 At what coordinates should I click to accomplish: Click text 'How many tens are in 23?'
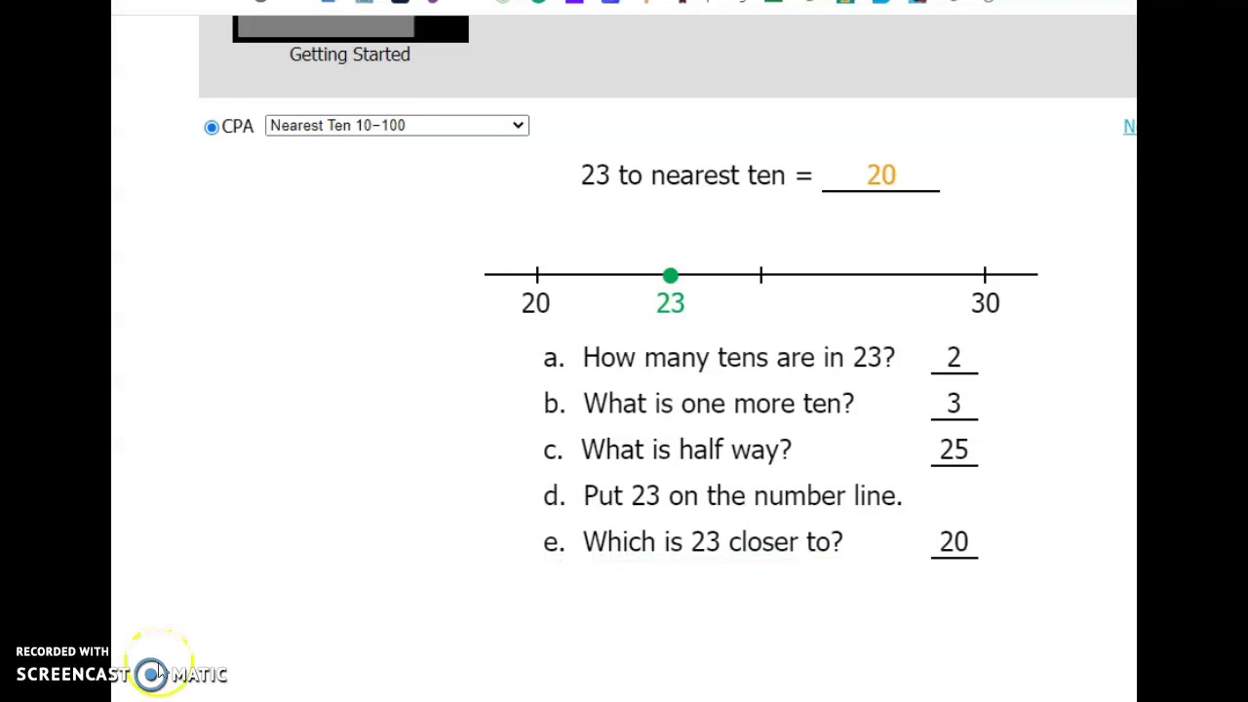pyautogui.click(x=738, y=358)
